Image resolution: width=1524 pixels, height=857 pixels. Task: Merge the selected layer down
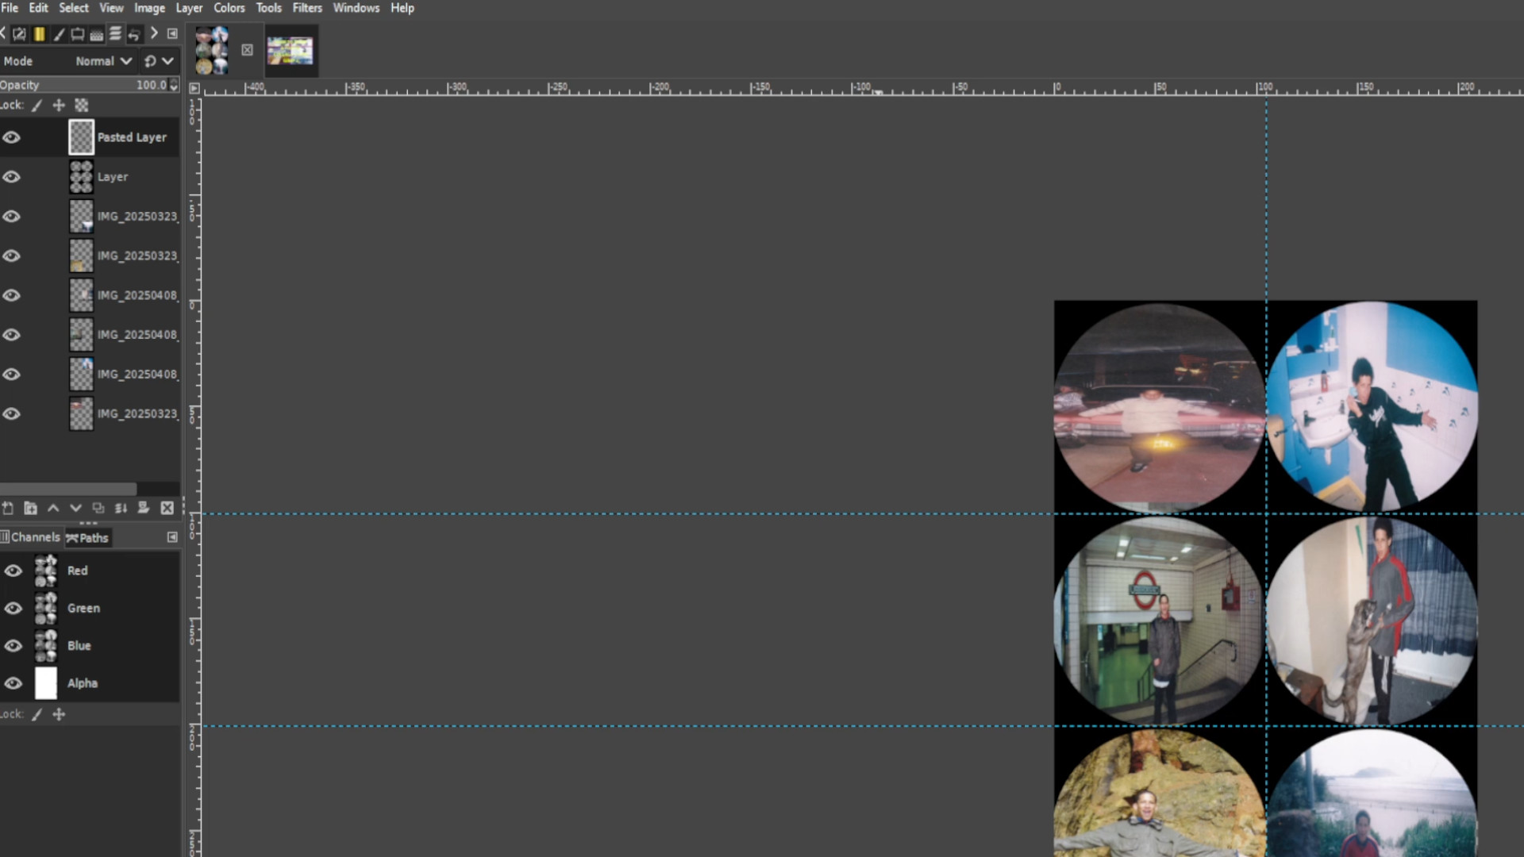[121, 508]
